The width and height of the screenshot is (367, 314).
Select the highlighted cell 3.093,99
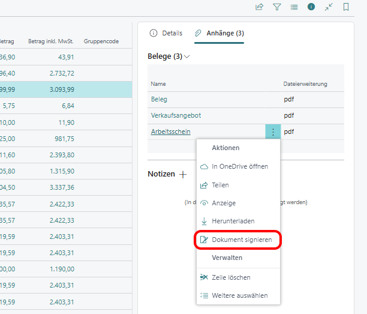pyautogui.click(x=62, y=89)
